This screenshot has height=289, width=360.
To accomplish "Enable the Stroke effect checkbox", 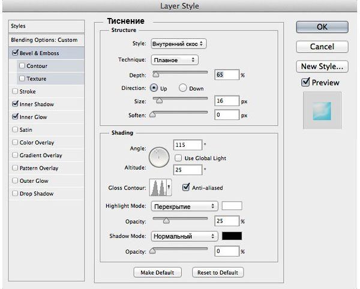I will click(x=14, y=92).
